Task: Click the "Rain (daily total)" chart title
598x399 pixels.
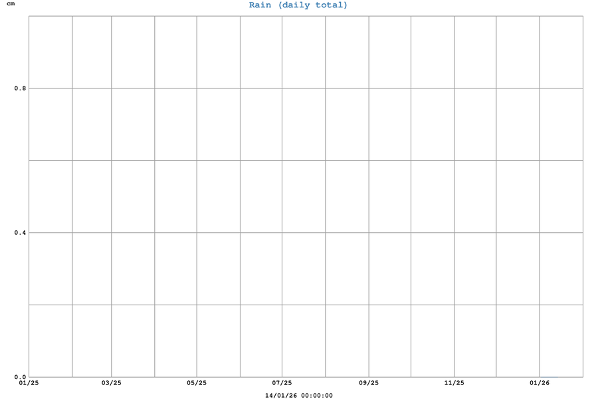Action: click(298, 5)
